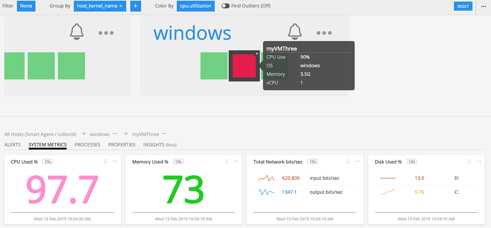Dismiss the myVMThree tooltip with its close icon

click(257, 54)
